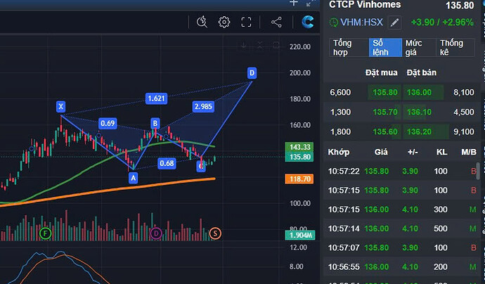The height and width of the screenshot is (284, 485).
Task: Click bid volume 6,600 cell
Action: click(x=340, y=92)
